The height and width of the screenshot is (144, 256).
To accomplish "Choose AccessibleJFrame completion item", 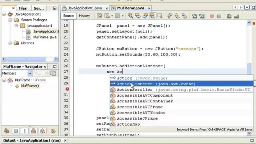I will [x=182, y=118].
